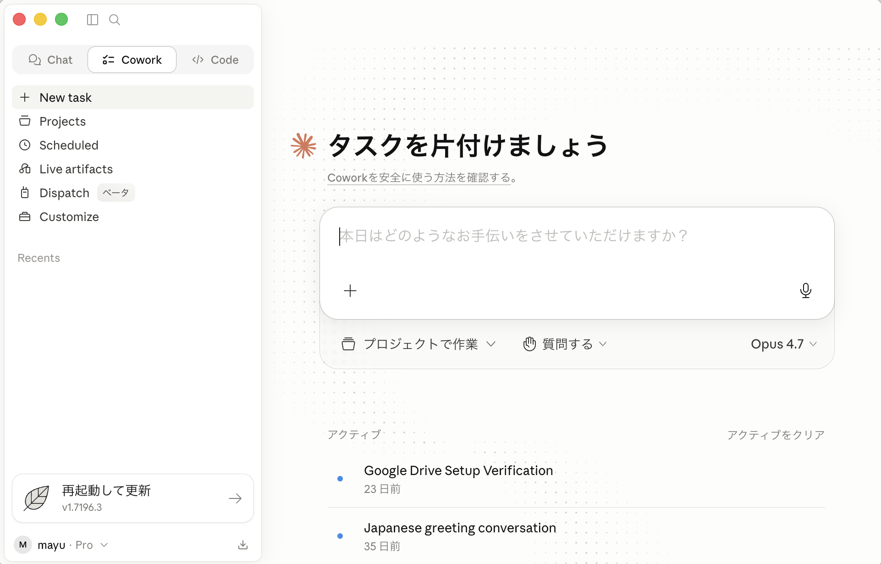The width and height of the screenshot is (881, 564).
Task: Toggle the sidebar panel icon
Action: coord(93,20)
